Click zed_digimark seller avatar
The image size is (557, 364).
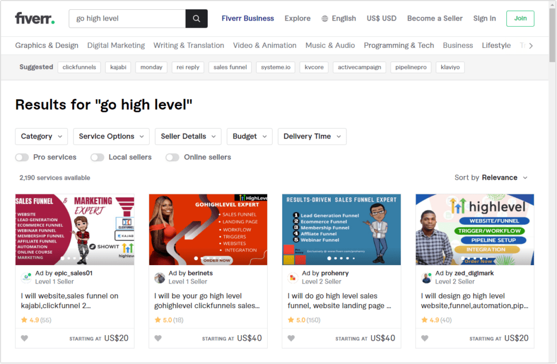[426, 278]
